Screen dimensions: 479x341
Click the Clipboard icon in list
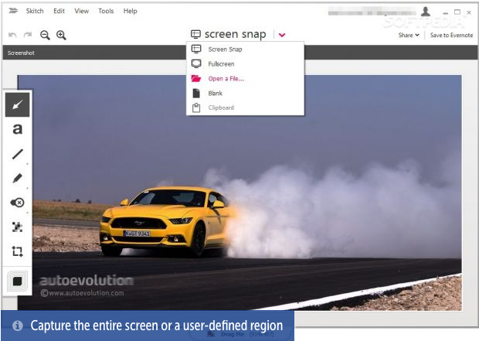196,107
